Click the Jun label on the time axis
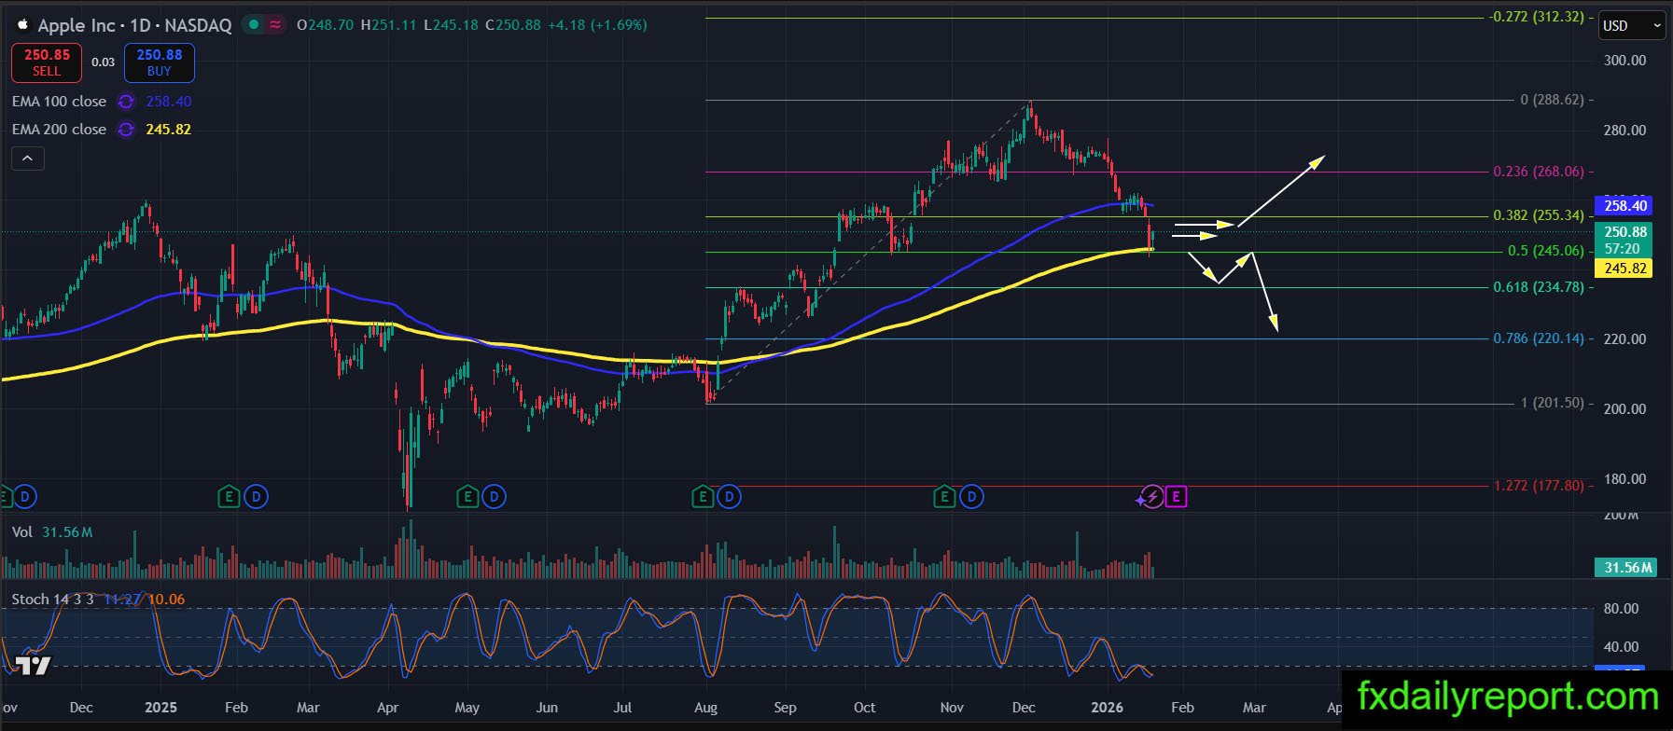1673x731 pixels. point(547,708)
